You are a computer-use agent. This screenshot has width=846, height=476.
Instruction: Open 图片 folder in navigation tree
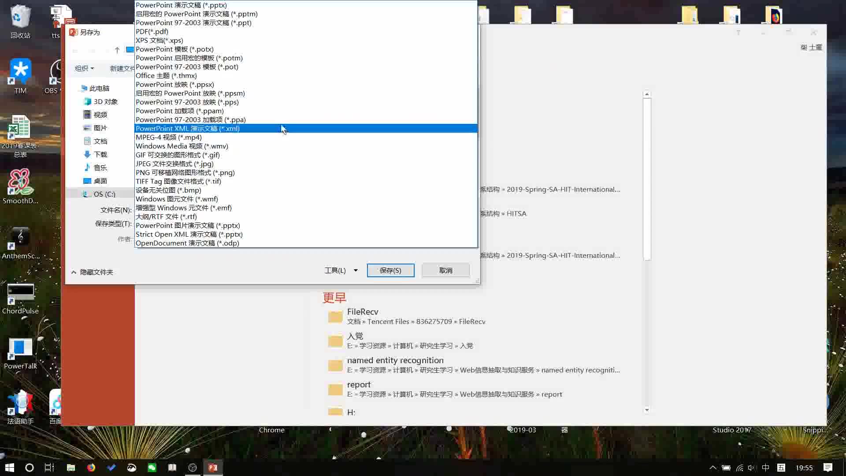point(96,128)
